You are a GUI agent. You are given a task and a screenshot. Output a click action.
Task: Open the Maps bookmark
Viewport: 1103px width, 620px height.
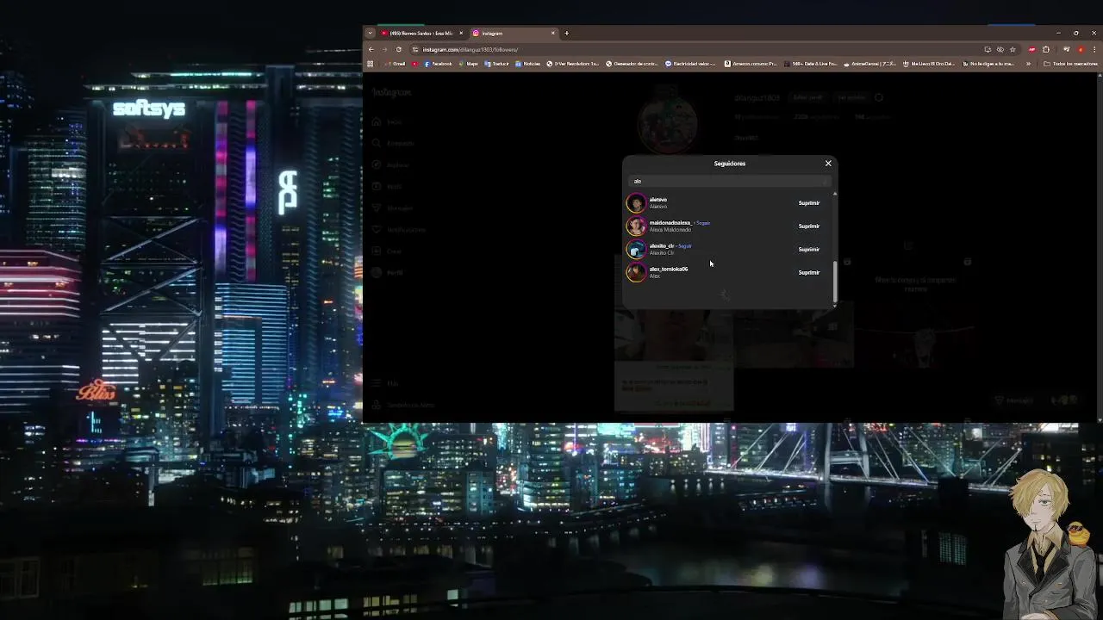[x=468, y=64]
